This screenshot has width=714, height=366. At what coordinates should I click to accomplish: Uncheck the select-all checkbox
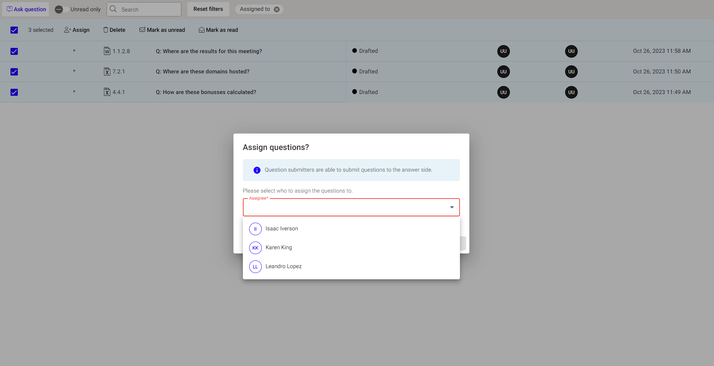(x=14, y=30)
